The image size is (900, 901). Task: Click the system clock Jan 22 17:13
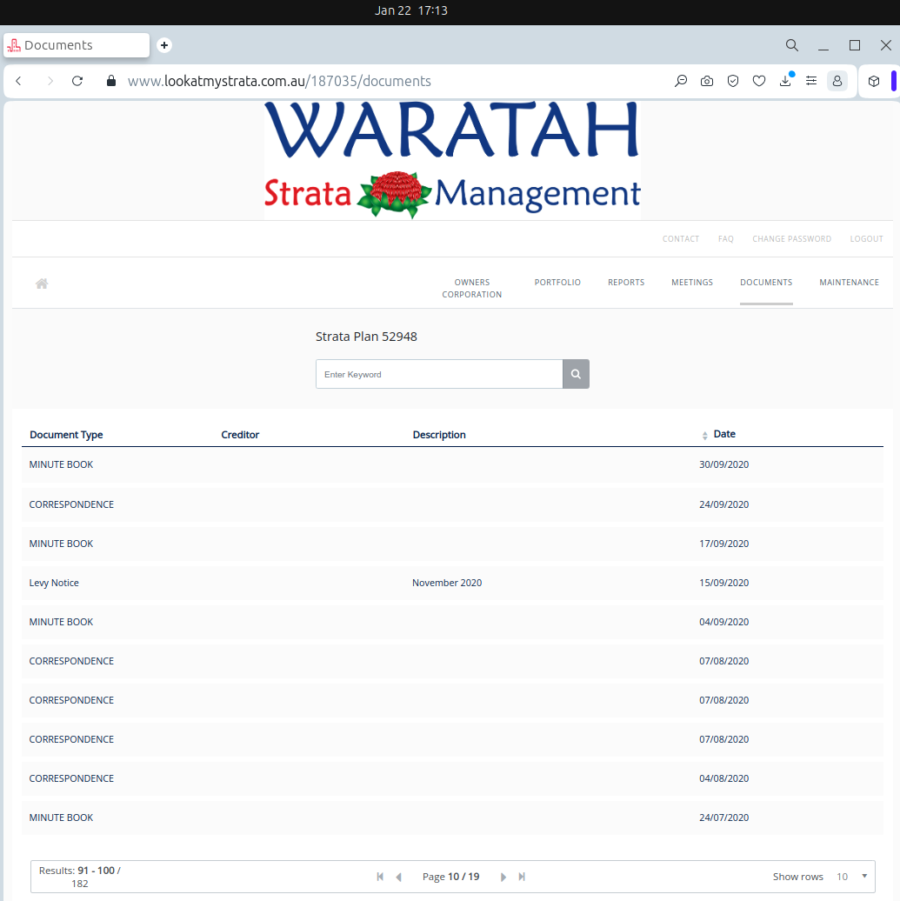tap(411, 10)
